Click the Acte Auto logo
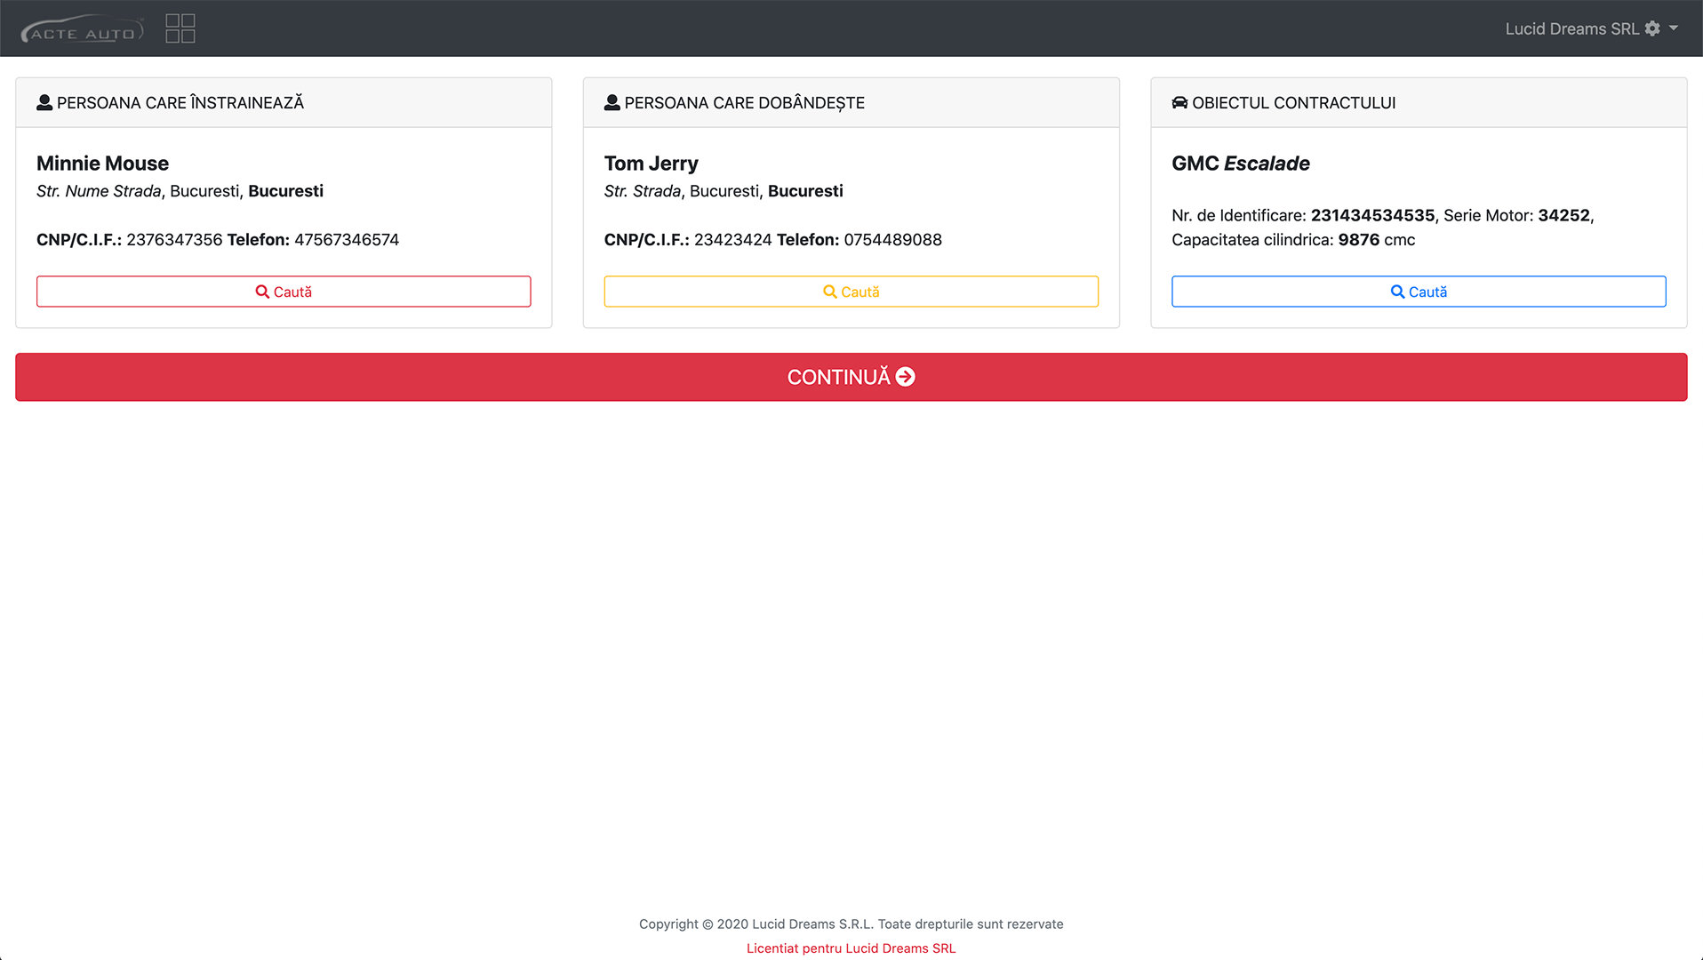The height and width of the screenshot is (960, 1703). [x=83, y=28]
